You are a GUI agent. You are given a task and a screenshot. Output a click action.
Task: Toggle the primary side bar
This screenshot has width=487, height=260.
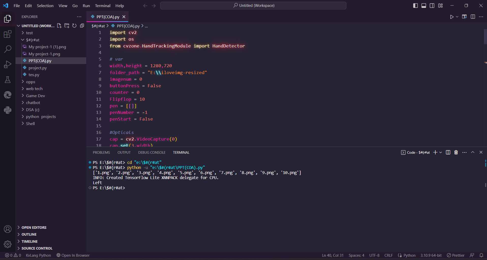click(x=416, y=6)
